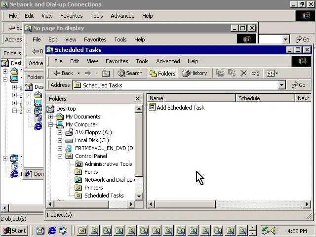The width and height of the screenshot is (316, 237).
Task: Click Go button in Network Connections window
Action: (x=303, y=39)
